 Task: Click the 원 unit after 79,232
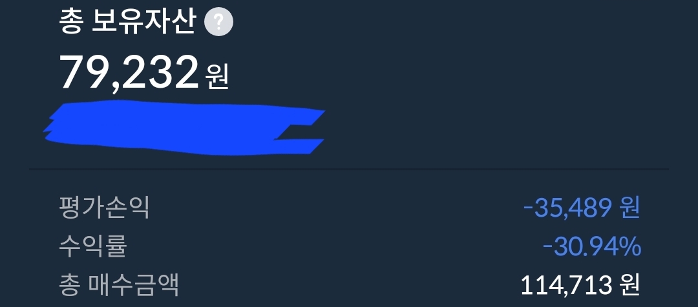tap(217, 76)
